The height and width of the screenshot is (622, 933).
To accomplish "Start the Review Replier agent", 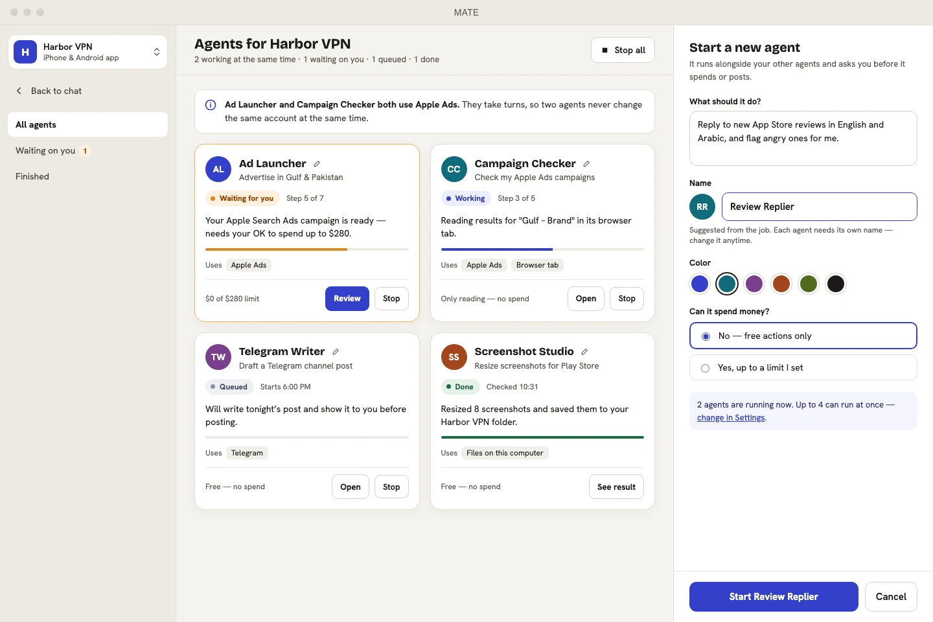I will (774, 597).
